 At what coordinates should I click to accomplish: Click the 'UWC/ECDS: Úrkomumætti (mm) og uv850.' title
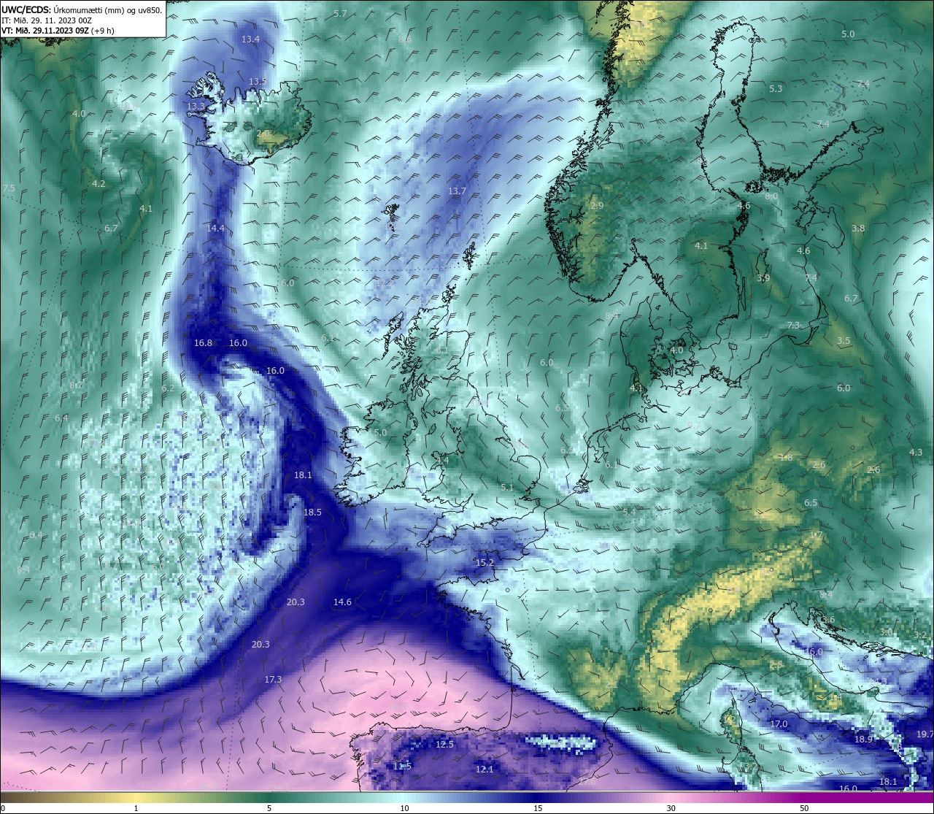(x=82, y=10)
